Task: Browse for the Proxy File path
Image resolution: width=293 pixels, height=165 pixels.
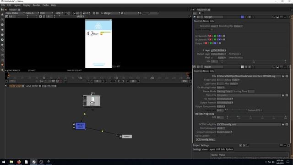Action: click(x=283, y=95)
